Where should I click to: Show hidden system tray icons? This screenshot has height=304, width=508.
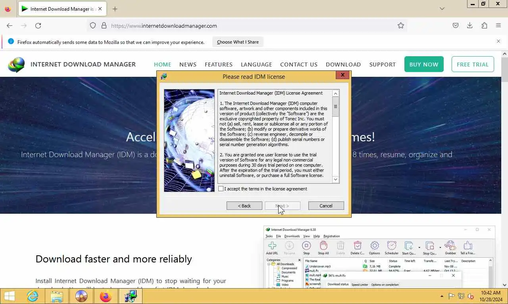(x=442, y=296)
